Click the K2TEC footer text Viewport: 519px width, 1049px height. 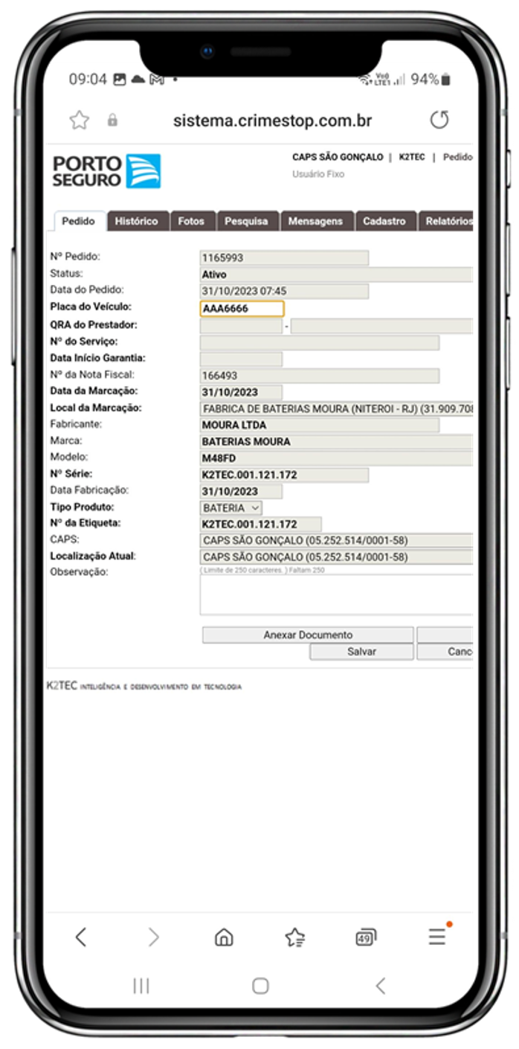pyautogui.click(x=144, y=687)
